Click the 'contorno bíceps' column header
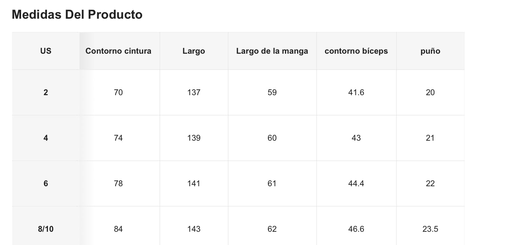 coord(356,51)
